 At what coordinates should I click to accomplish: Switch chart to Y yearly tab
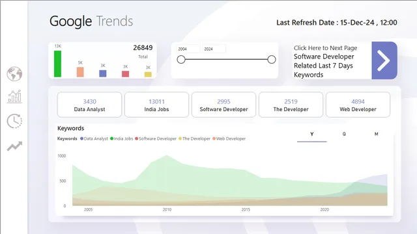[311, 135]
